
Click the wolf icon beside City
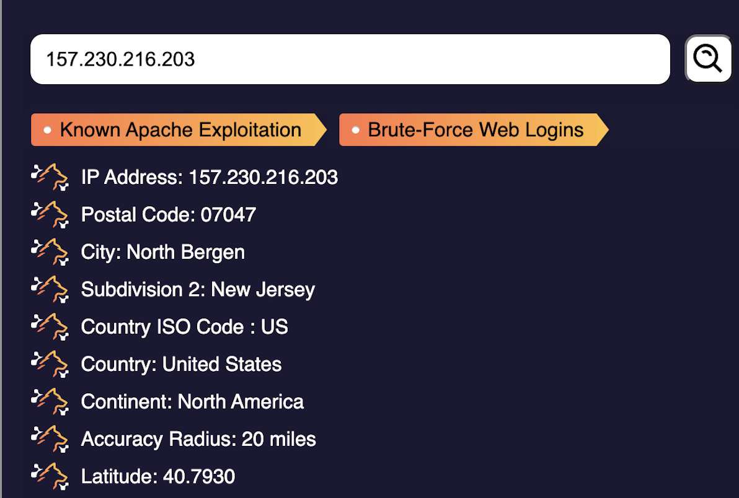click(50, 252)
